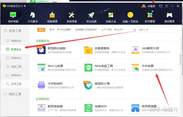Open the hamburger main menu icon
Image resolution: width=183 pixels, height=117 pixels.
(x=166, y=6)
